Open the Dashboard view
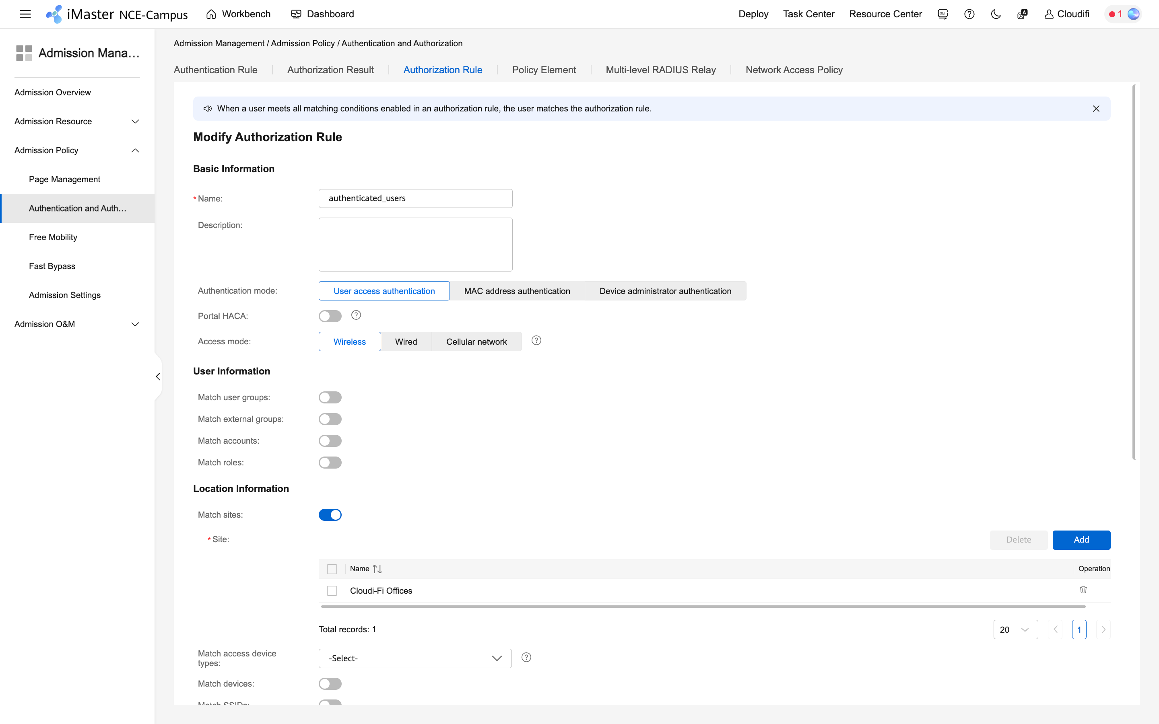This screenshot has height=724, width=1159. tap(322, 14)
